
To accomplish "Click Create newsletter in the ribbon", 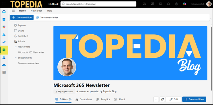I will click(x=47, y=17).
